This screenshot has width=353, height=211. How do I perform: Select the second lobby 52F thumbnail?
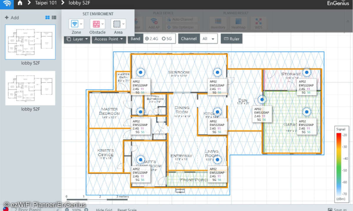coord(30,88)
